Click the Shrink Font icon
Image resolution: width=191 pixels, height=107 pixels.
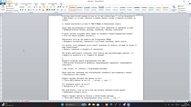(37, 7)
